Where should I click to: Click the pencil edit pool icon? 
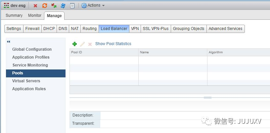click(x=82, y=44)
